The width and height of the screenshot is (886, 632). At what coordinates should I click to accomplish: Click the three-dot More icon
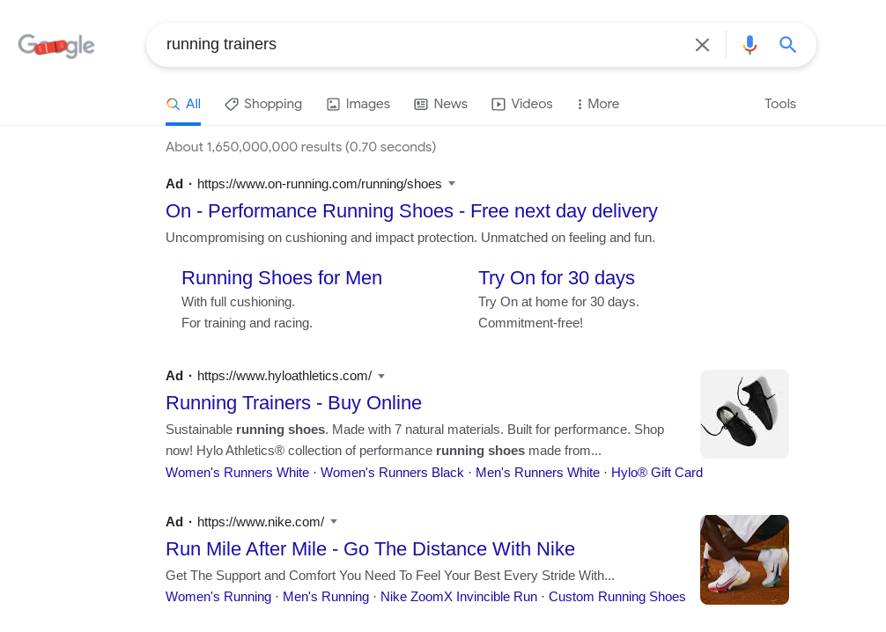[580, 105]
